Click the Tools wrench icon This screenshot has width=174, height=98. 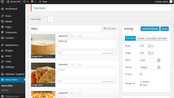[x=2, y=62]
